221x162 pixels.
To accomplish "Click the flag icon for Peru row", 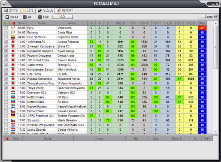I will 13,28.
